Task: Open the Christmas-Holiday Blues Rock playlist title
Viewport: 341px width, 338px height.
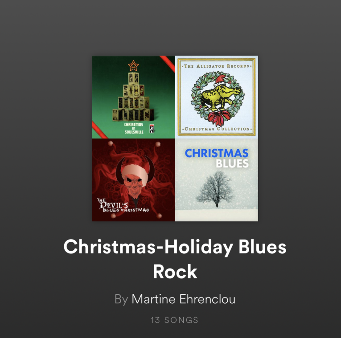Action: pos(175,259)
